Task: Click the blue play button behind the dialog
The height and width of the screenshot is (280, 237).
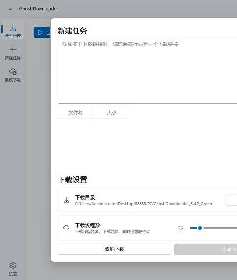Action: point(42,33)
